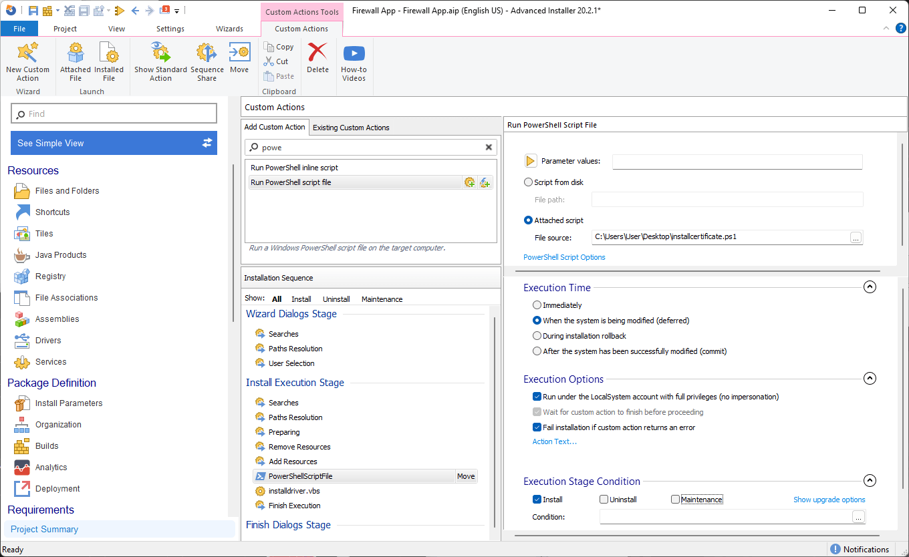Open the Action Text... link

click(554, 441)
